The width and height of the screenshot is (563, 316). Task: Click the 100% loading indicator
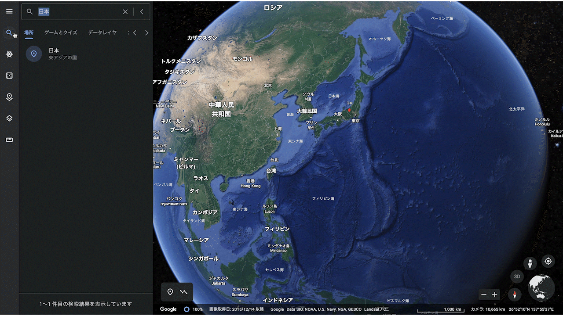[193, 309]
